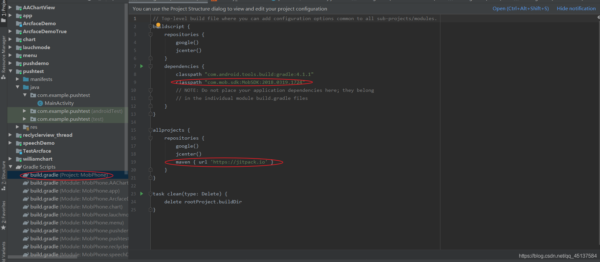The image size is (600, 262).
Task: Run the clean task gutter arrow
Action: tap(142, 194)
